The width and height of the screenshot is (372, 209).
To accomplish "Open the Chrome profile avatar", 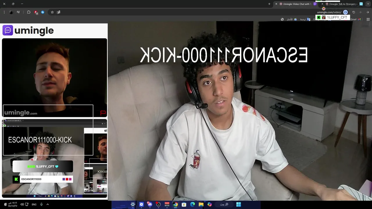I will coord(11,12).
